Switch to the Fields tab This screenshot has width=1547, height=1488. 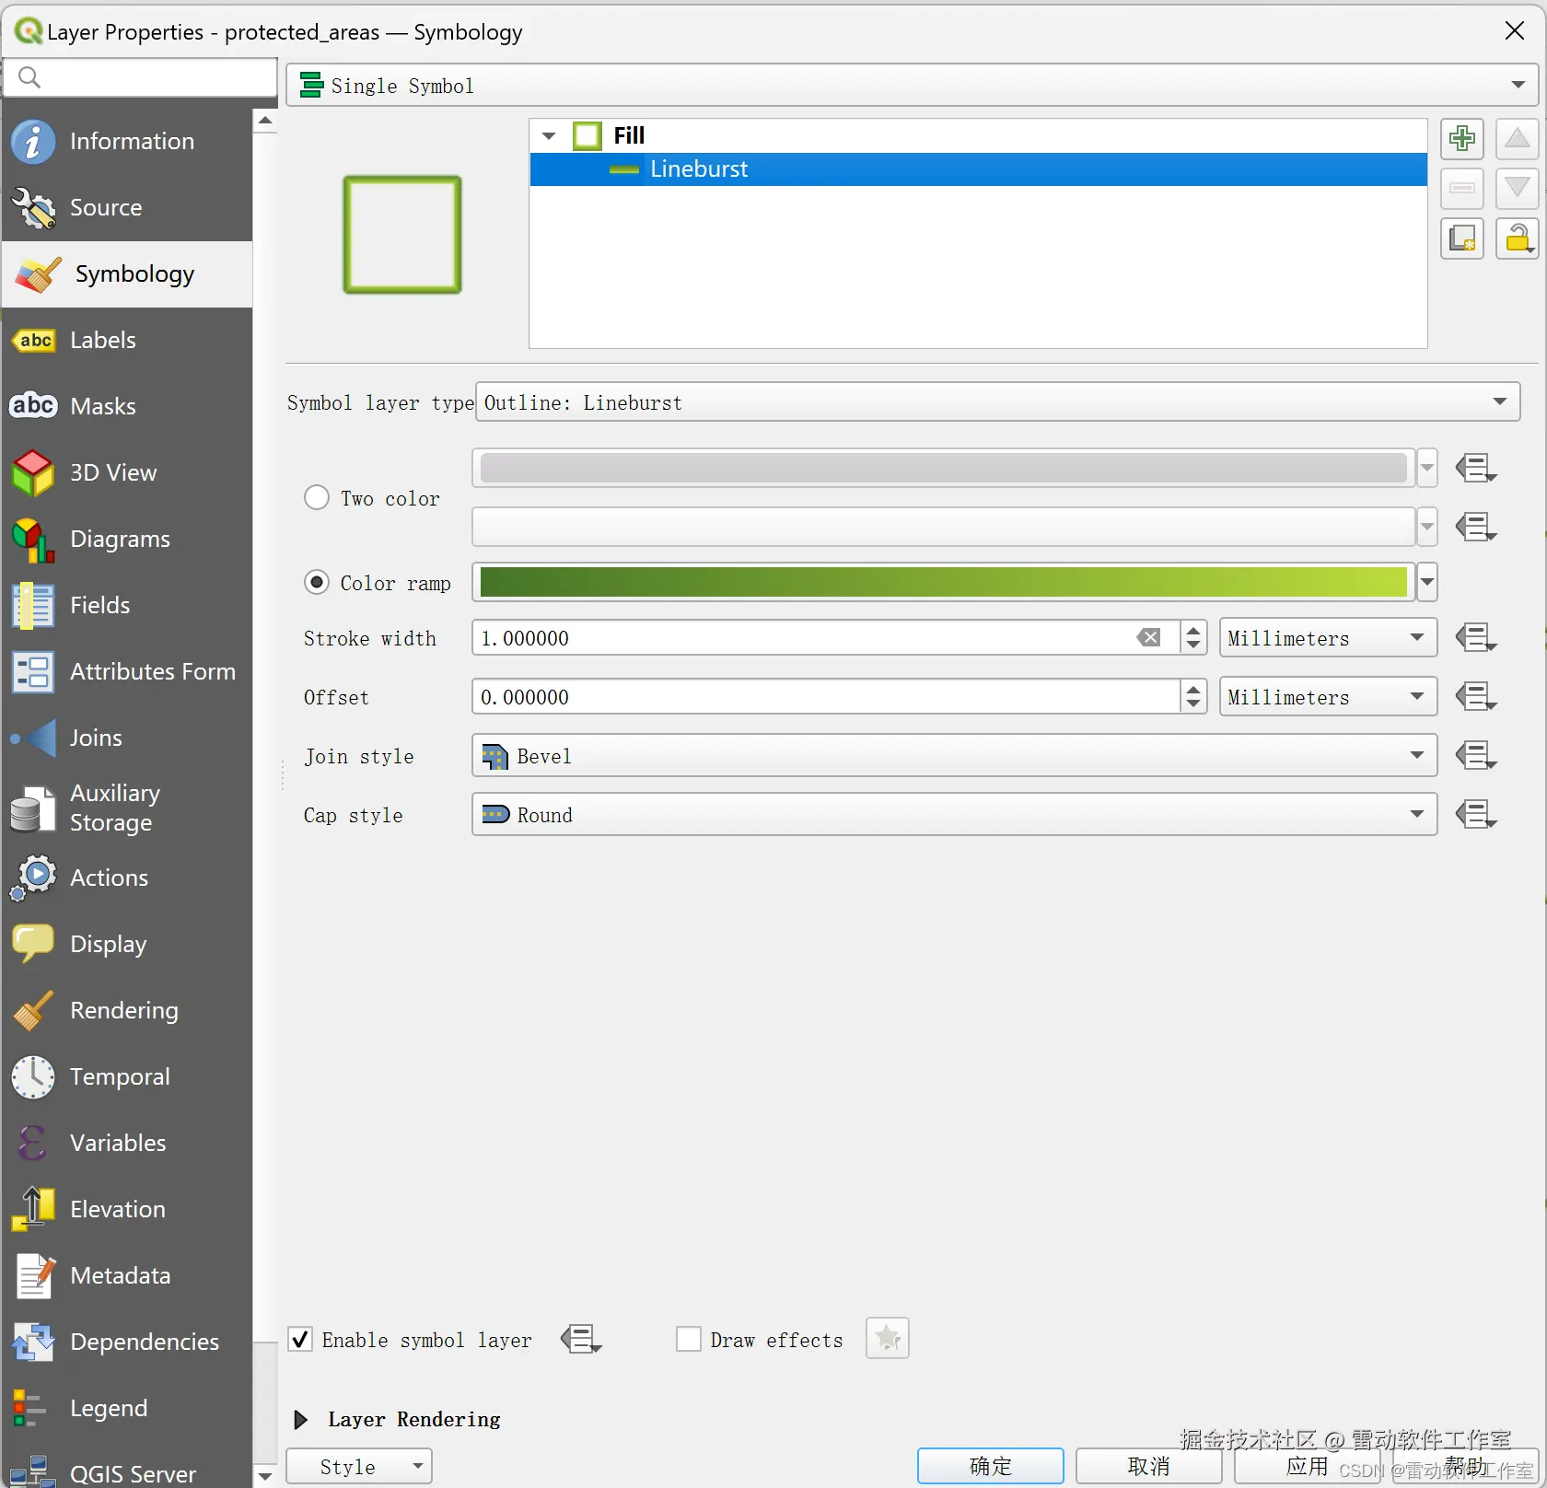point(127,605)
